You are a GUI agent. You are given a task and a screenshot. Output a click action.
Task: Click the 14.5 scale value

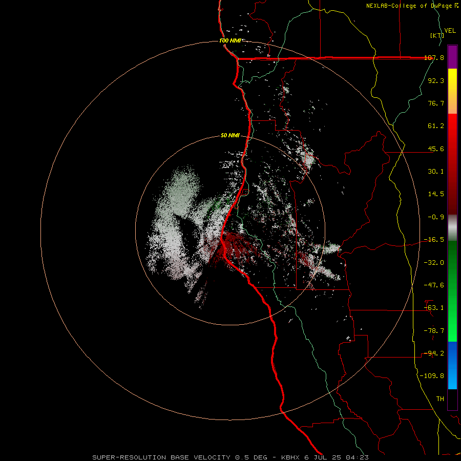[x=436, y=194]
